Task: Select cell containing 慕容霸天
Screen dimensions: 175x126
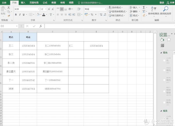Action: [x=11, y=71]
